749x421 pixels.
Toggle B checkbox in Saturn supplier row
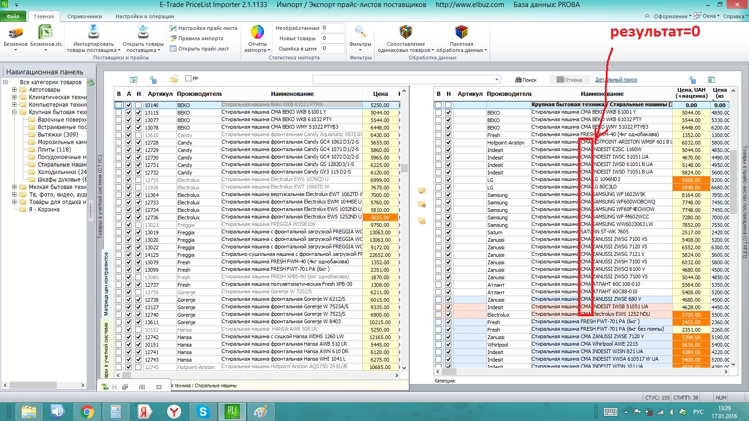click(439, 232)
